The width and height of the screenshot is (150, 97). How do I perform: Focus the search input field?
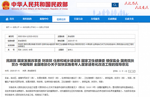(94, 5)
